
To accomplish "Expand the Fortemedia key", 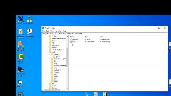I will [48, 45].
